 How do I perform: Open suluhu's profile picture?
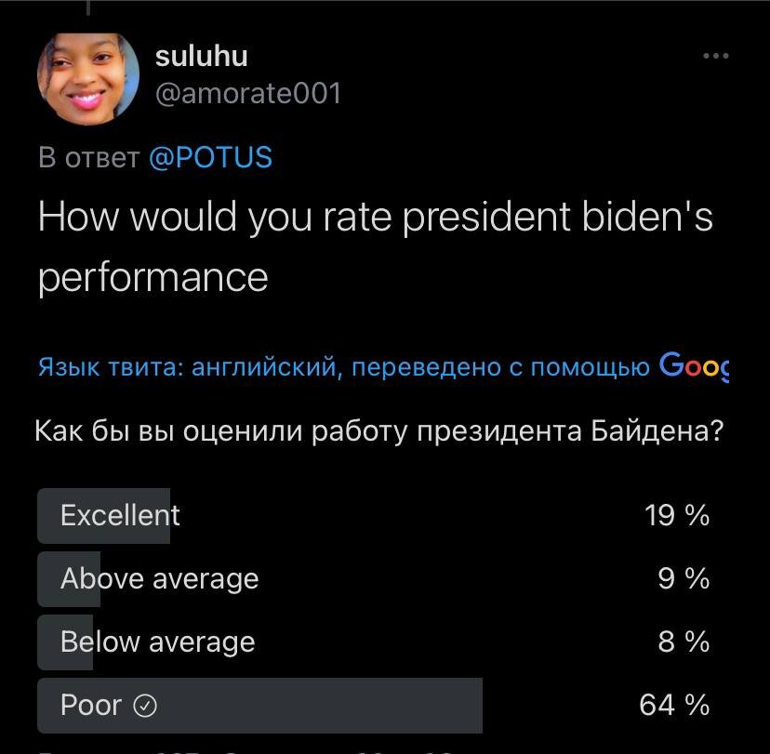pyautogui.click(x=88, y=78)
